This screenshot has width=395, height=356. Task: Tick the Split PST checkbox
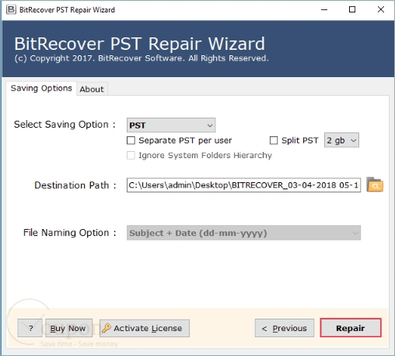274,140
